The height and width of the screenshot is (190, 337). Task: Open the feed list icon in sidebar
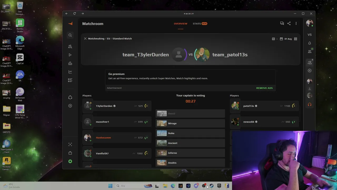pyautogui.click(x=70, y=80)
